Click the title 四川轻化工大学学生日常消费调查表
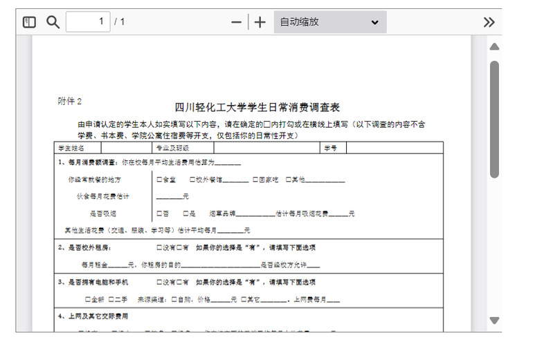This screenshot has height=342, width=553. click(257, 107)
